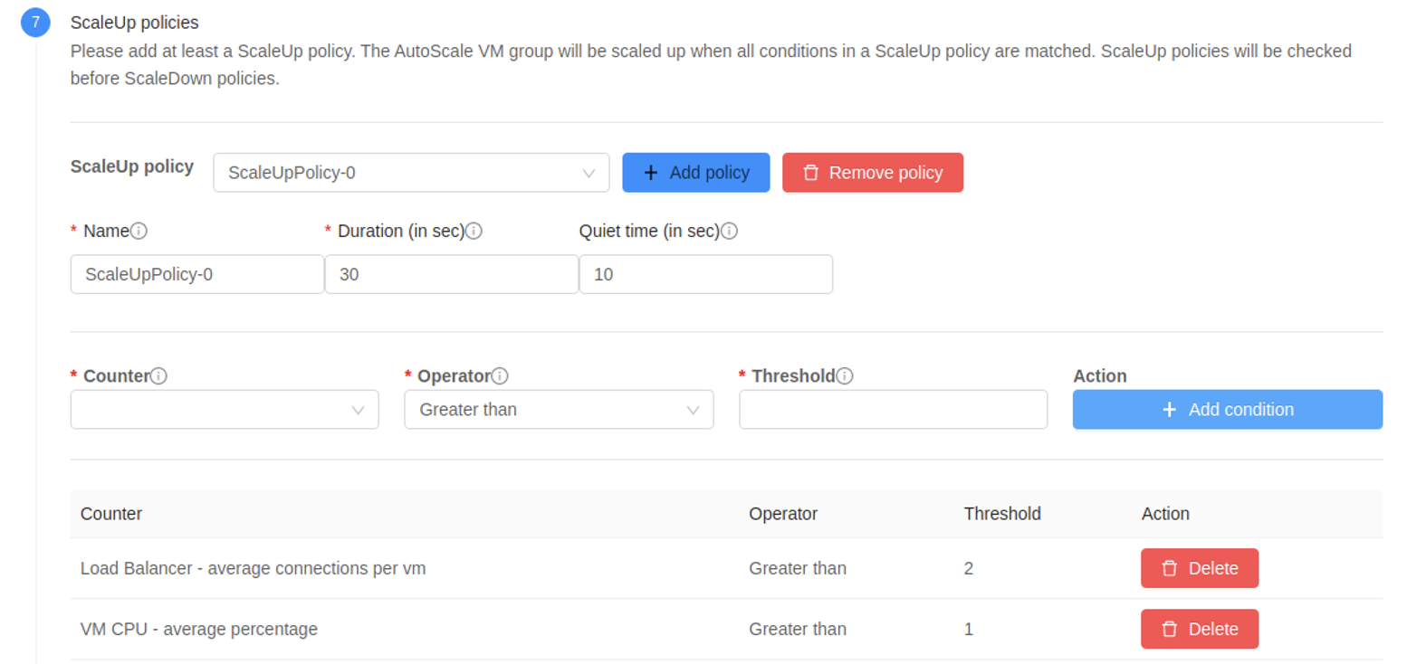Click the Name field containing ScaleUpPolicy-0
1407x664 pixels.
click(197, 274)
